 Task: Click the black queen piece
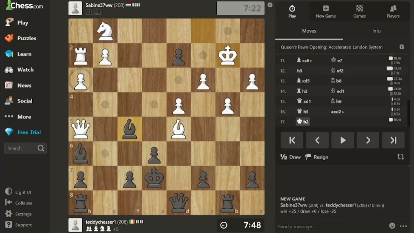(x=179, y=203)
